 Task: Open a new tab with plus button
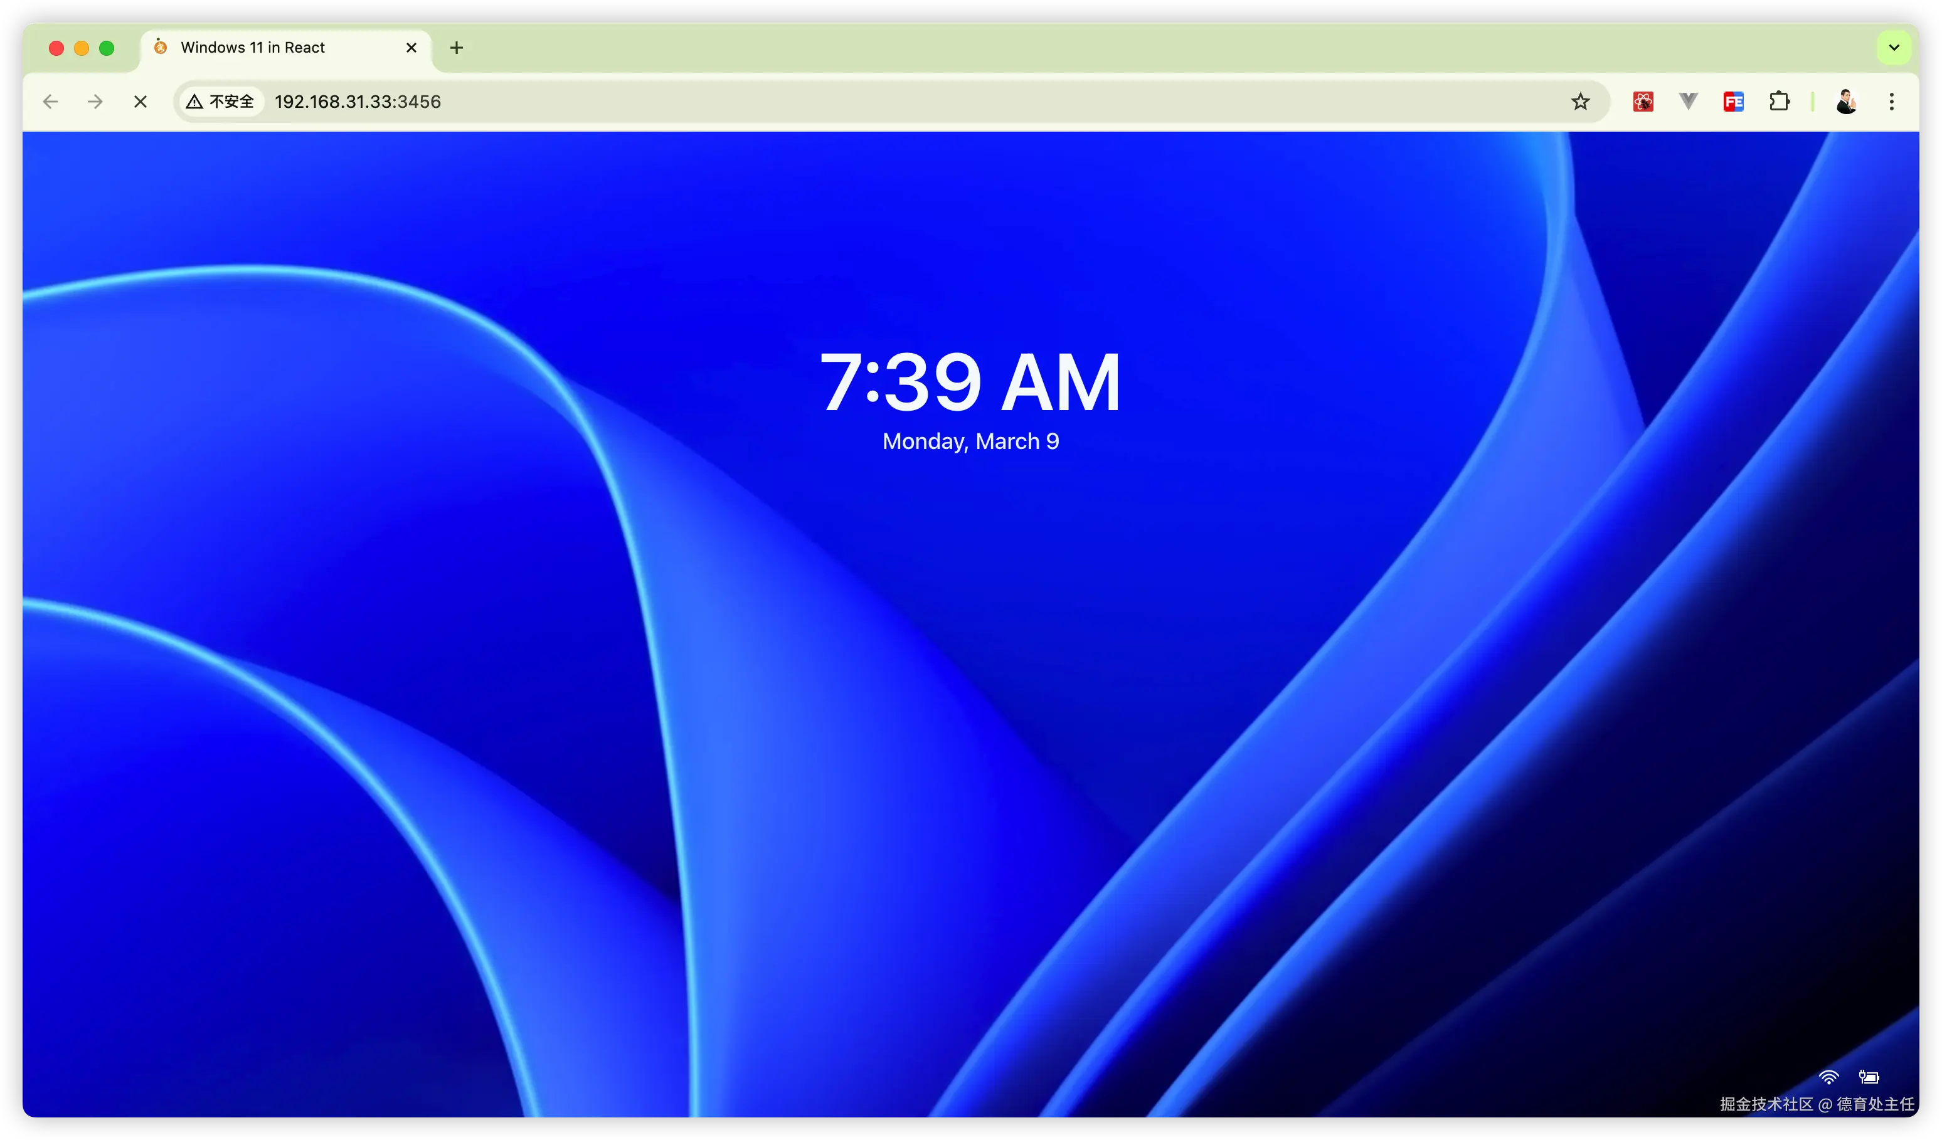(456, 48)
